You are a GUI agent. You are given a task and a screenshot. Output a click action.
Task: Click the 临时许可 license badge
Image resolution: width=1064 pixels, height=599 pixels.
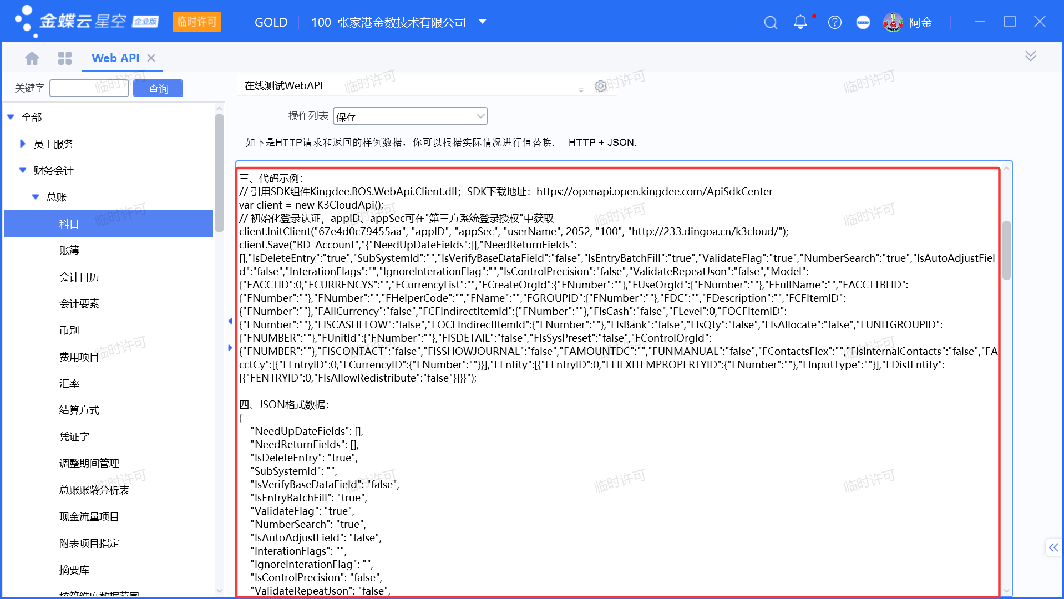(196, 22)
